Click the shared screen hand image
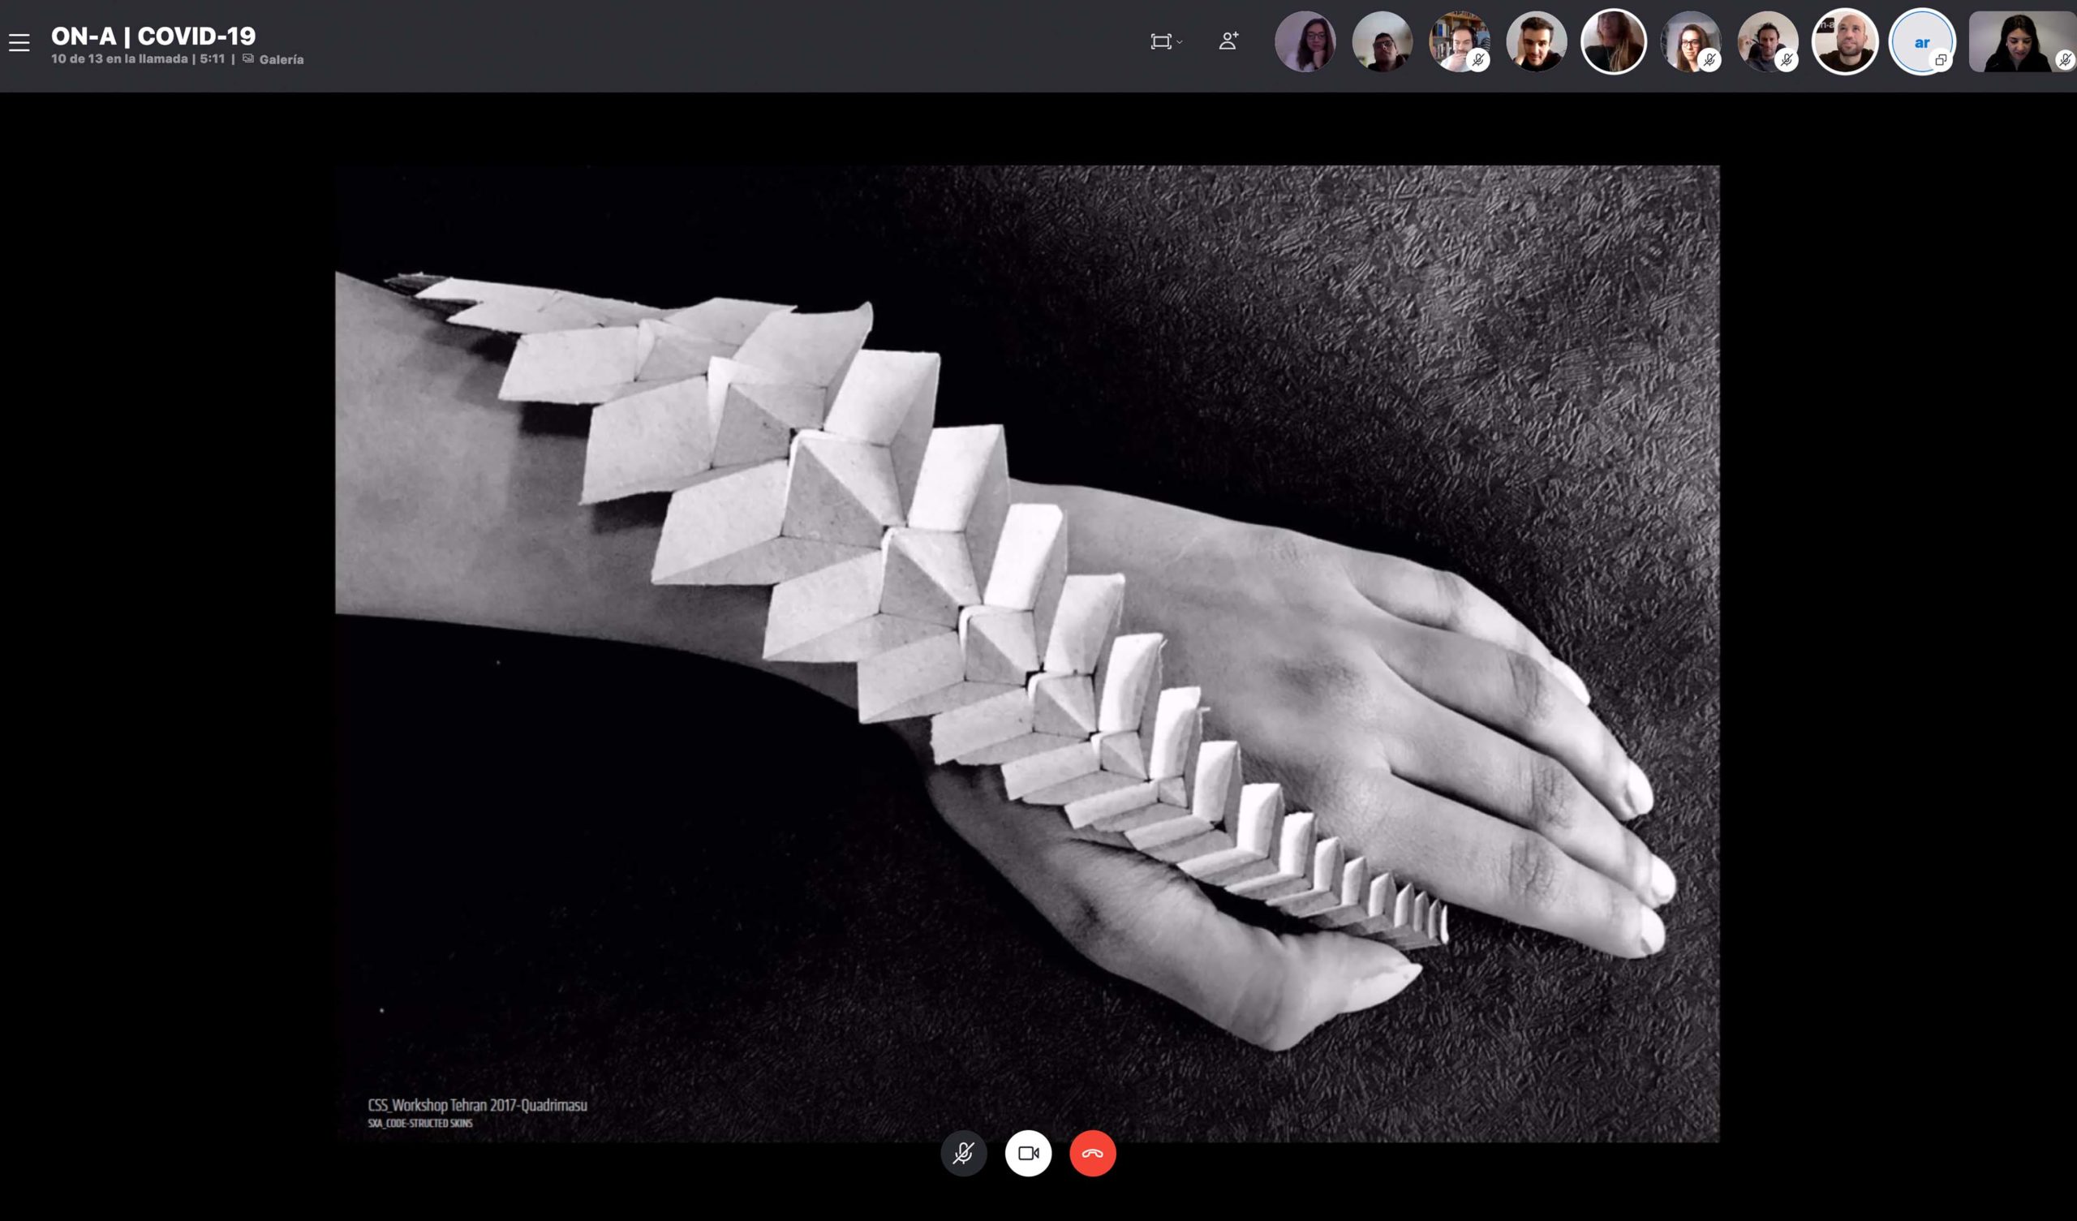The width and height of the screenshot is (2077, 1221). 1026,653
